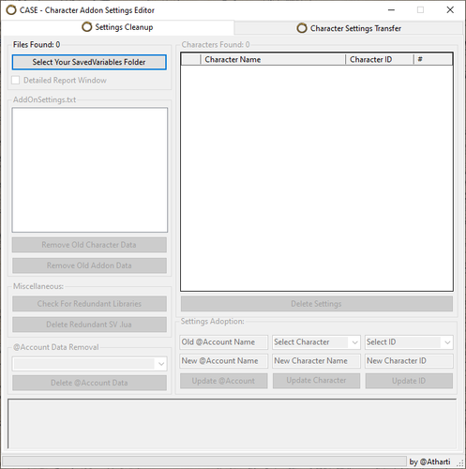Close the CASE window
This screenshot has height=469, width=466.
coord(450,10)
